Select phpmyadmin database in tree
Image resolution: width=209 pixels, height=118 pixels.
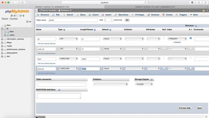12,53
